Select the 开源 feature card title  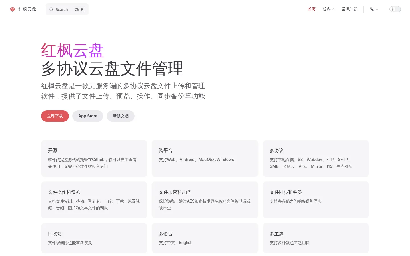pos(53,150)
